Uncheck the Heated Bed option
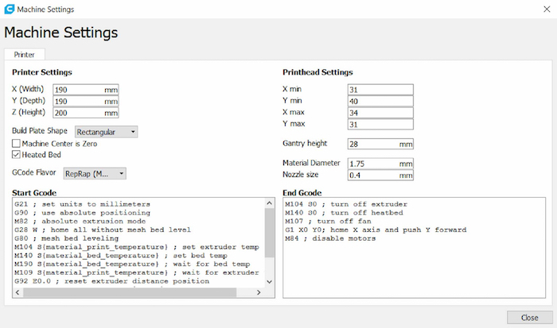 pos(17,154)
